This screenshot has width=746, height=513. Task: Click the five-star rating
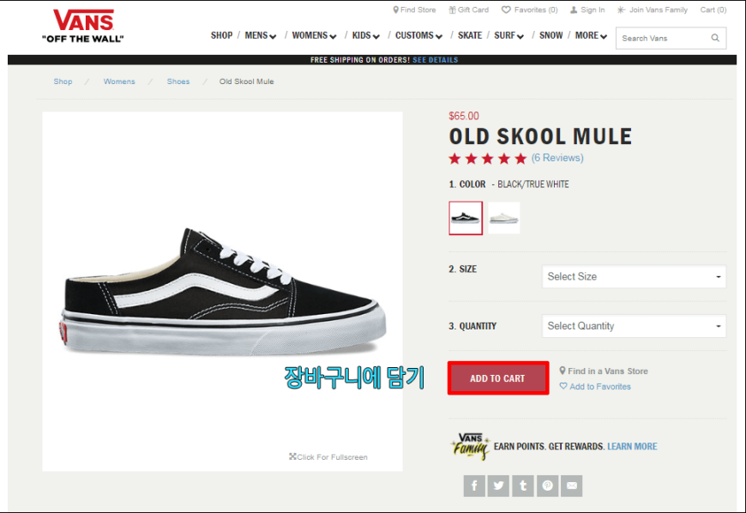488,159
